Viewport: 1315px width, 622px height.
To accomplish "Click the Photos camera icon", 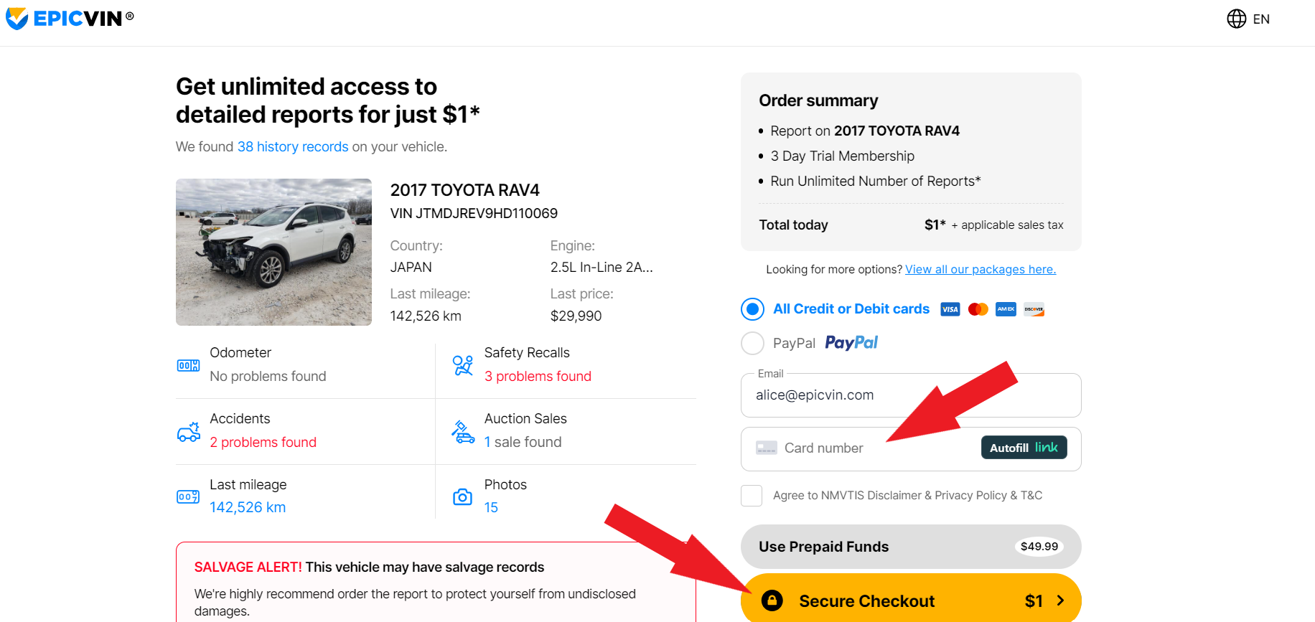I will (x=463, y=496).
